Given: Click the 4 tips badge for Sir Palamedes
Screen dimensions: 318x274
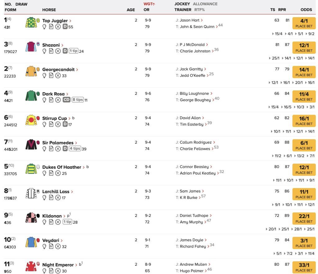Looking at the screenshot, I should click(75, 149).
